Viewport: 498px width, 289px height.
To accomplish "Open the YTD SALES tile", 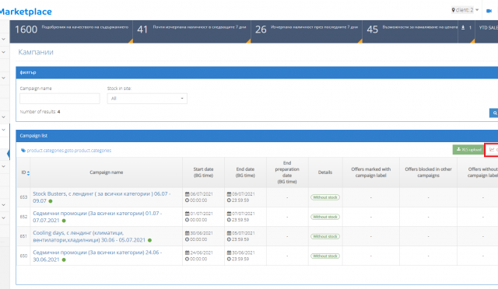I will [486, 31].
